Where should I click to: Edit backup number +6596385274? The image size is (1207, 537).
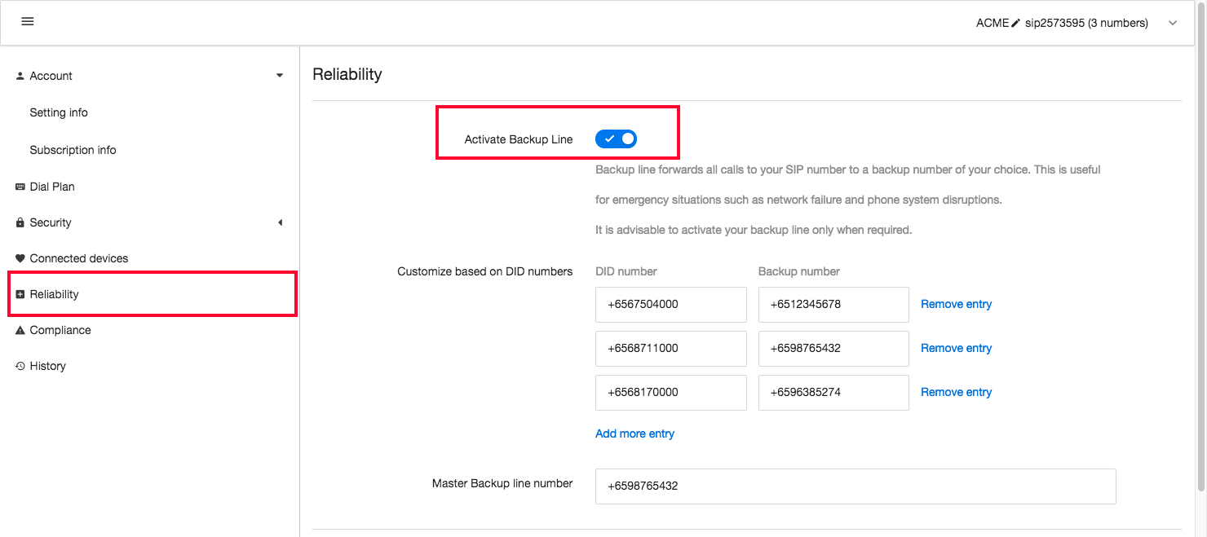tap(833, 392)
